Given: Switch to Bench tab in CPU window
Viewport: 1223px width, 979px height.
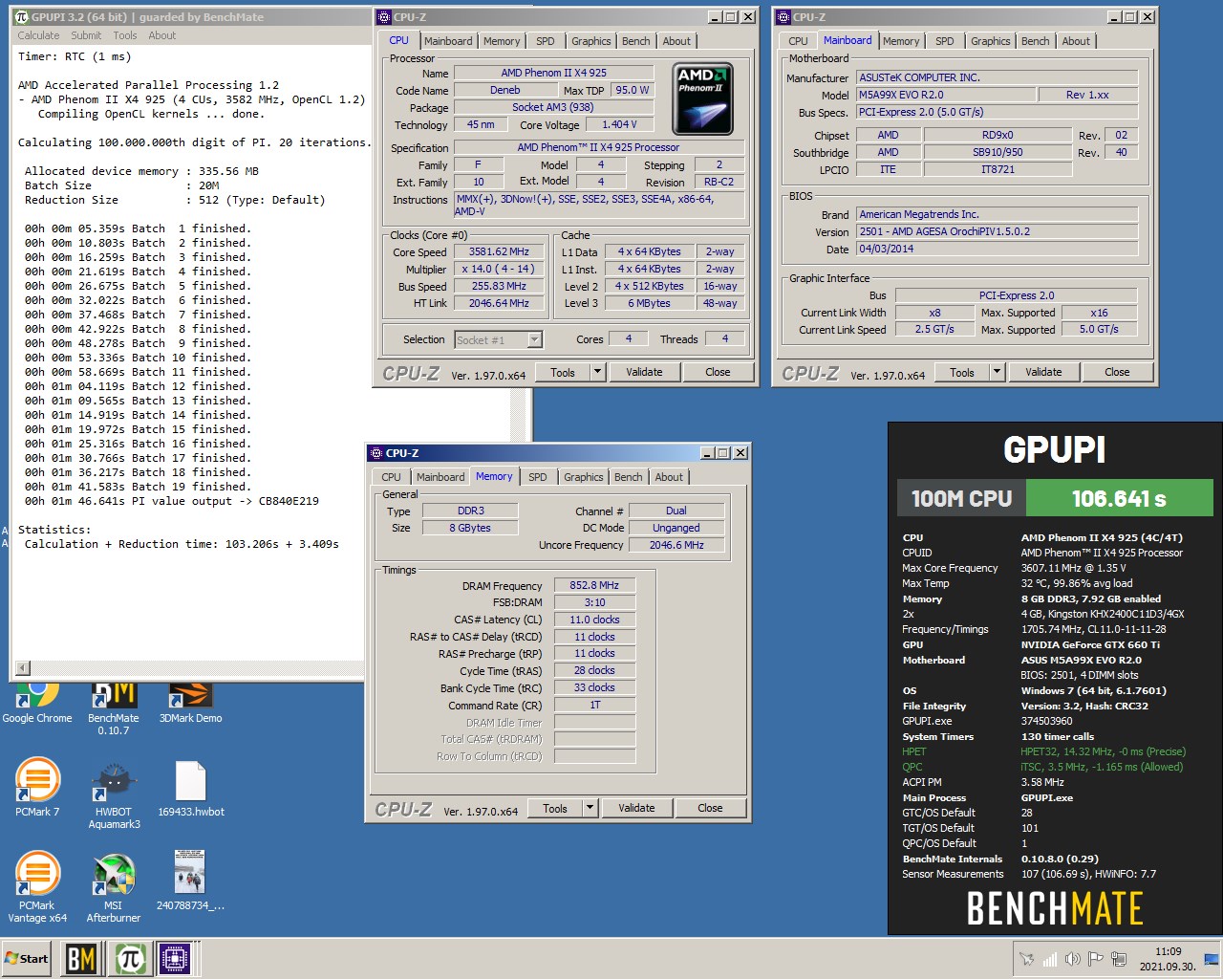Looking at the screenshot, I should click(635, 41).
